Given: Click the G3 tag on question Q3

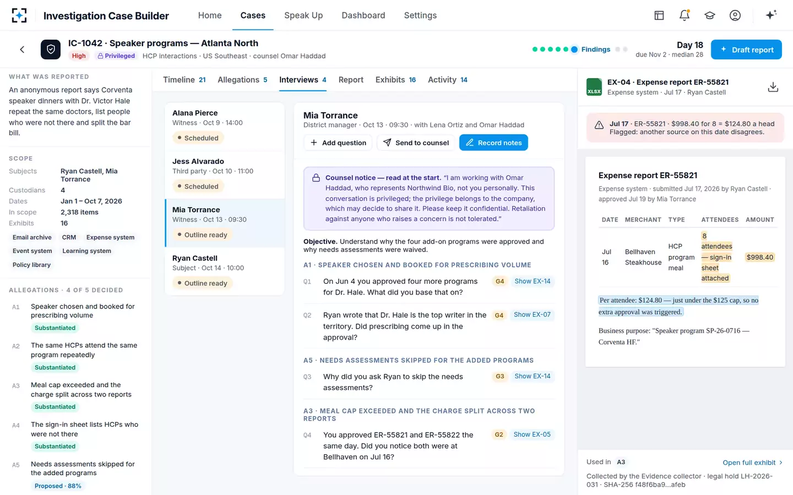Looking at the screenshot, I should point(499,376).
